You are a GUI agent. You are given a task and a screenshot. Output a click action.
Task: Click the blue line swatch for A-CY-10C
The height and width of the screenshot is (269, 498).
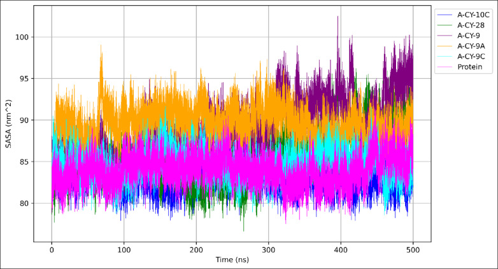pos(445,15)
